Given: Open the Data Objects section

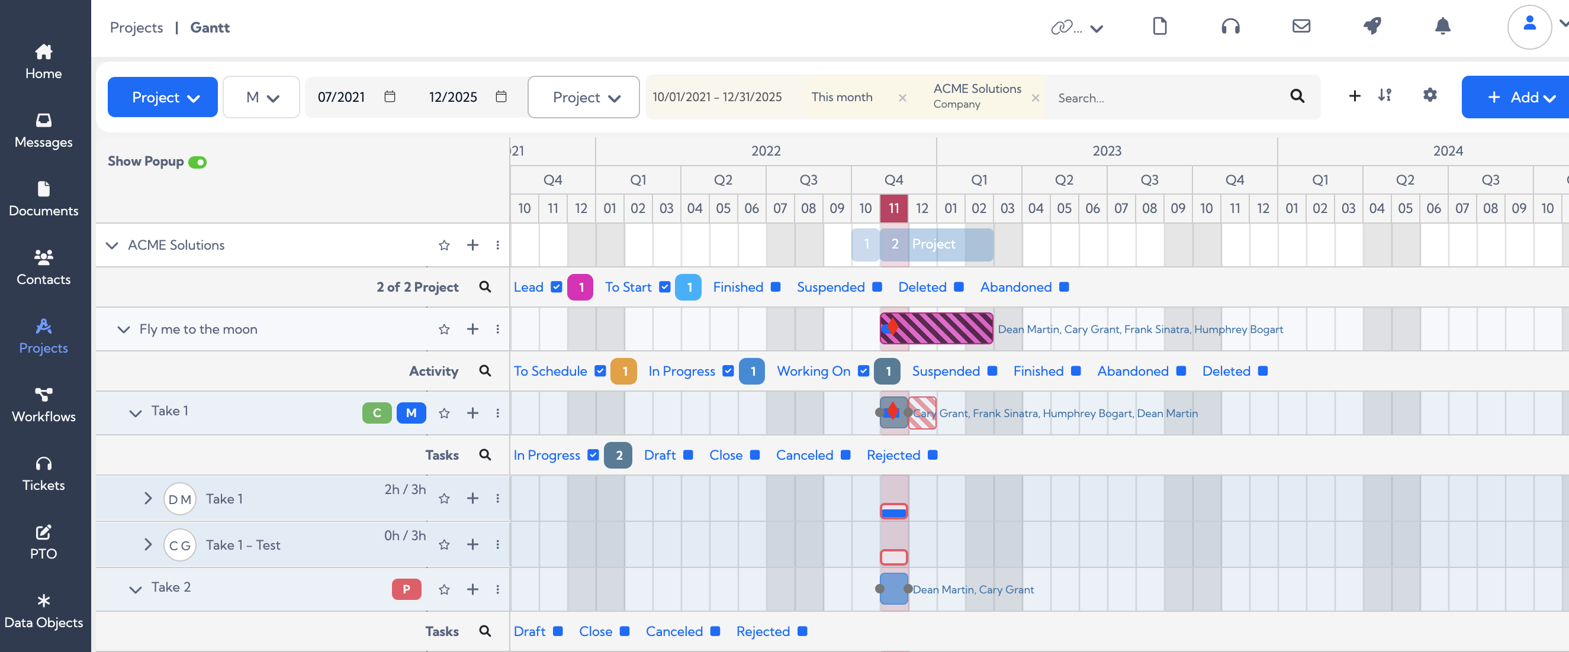Looking at the screenshot, I should (43, 609).
